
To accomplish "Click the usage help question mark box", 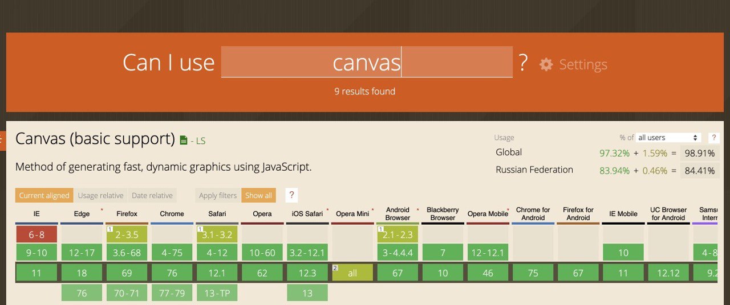I will pos(713,138).
